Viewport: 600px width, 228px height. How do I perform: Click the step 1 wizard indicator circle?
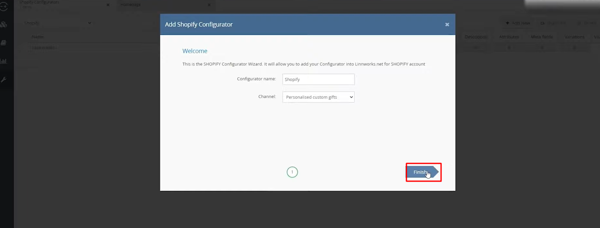pyautogui.click(x=292, y=172)
